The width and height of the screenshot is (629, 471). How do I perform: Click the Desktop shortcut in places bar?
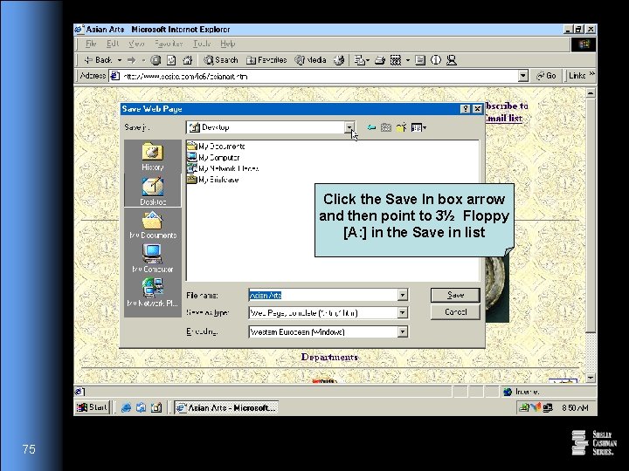pos(153,191)
